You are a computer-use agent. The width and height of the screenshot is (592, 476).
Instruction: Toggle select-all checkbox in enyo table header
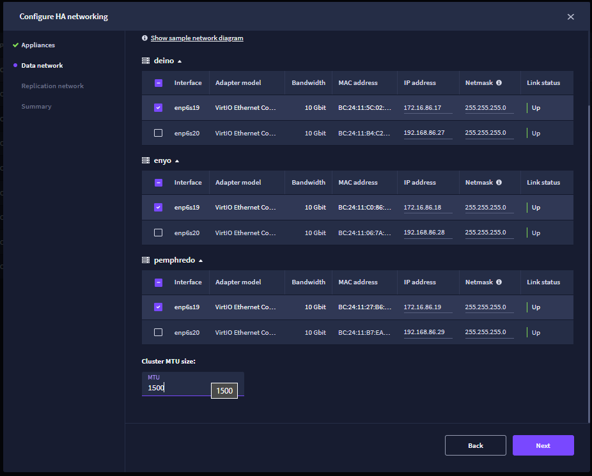click(159, 183)
